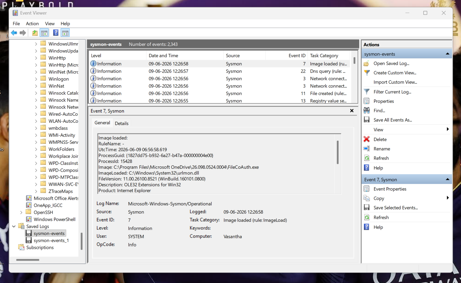Screen dimensions: 461x283
Task: Click the Refresh icon under sysmon-events section
Action: (x=367, y=158)
